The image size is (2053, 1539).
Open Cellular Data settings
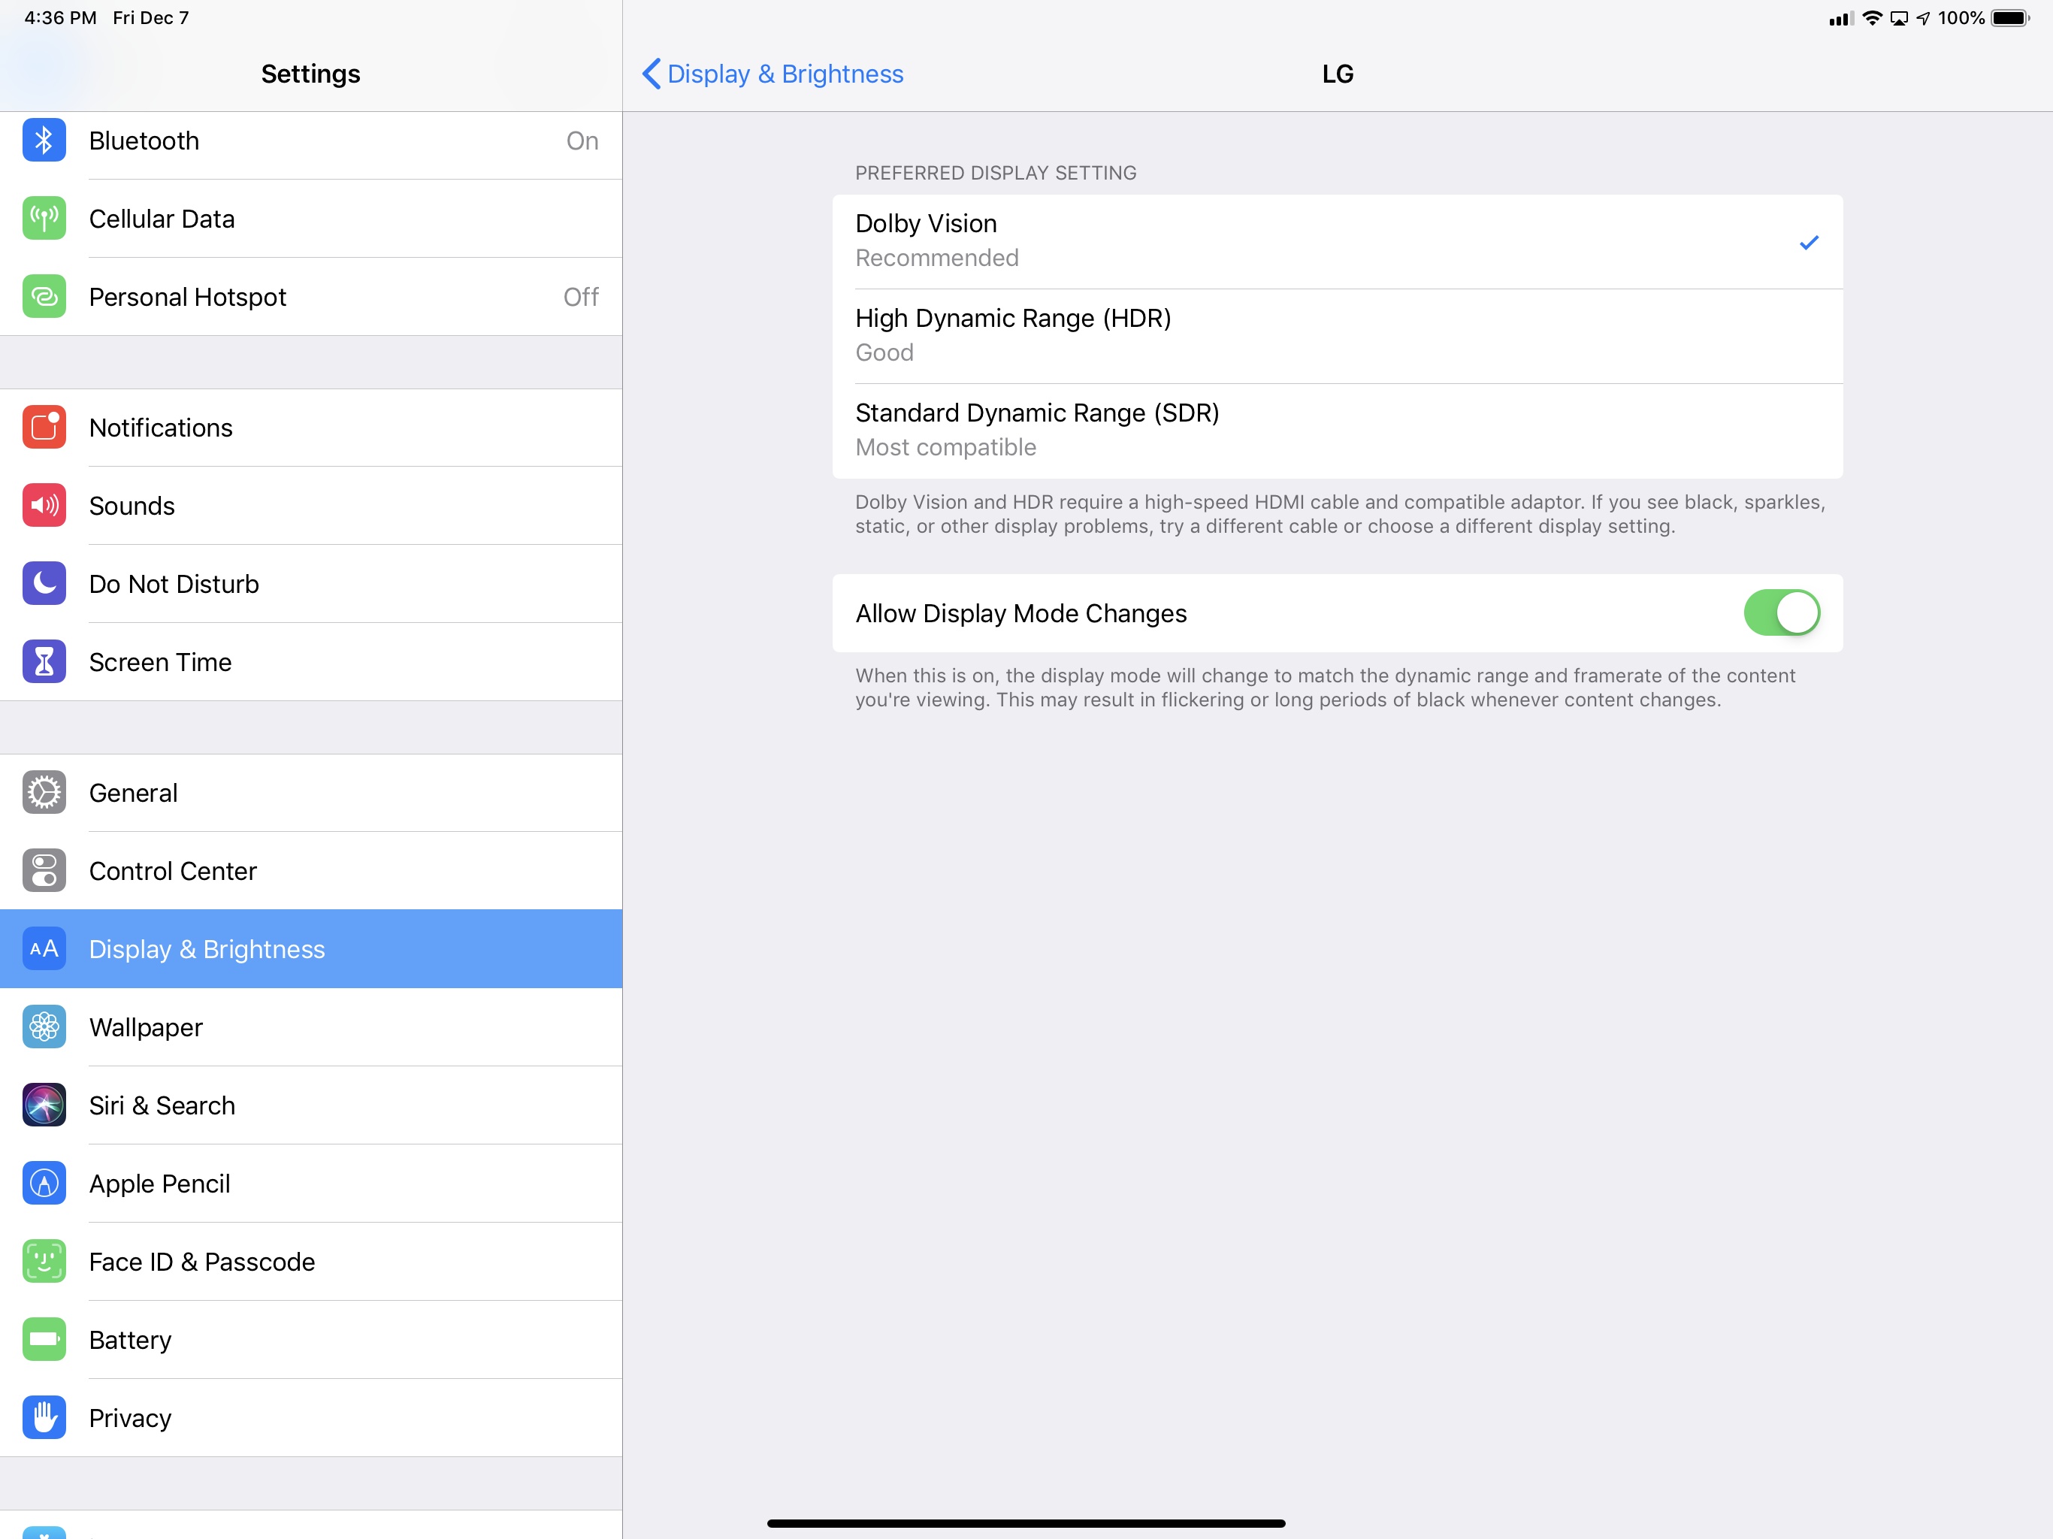tap(311, 219)
